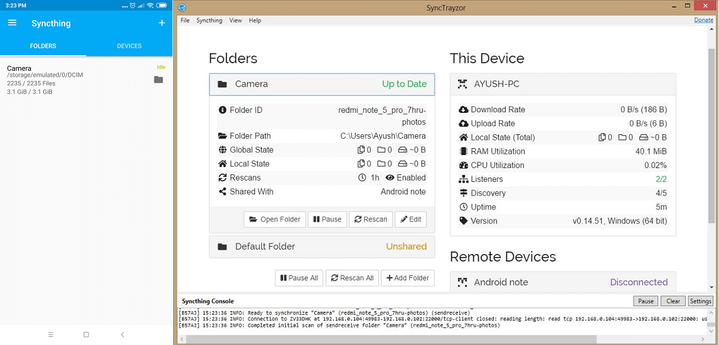719x345 pixels.
Task: Rescan the Camera folder
Action: pyautogui.click(x=371, y=220)
